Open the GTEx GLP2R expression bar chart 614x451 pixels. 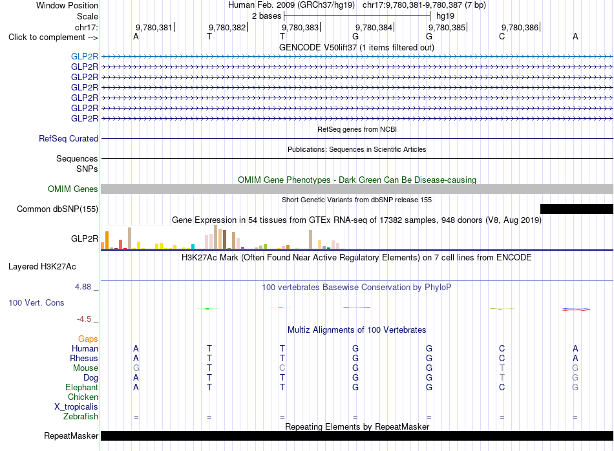222,237
